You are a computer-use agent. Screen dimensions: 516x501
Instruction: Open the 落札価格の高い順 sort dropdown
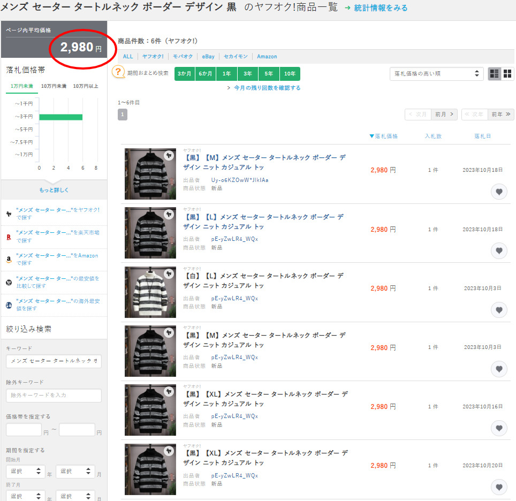coord(436,74)
